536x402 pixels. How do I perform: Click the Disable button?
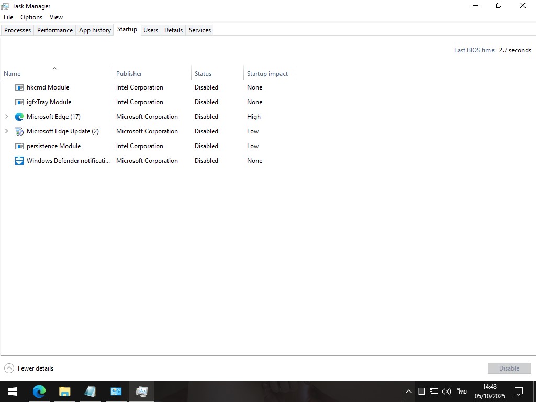509,368
